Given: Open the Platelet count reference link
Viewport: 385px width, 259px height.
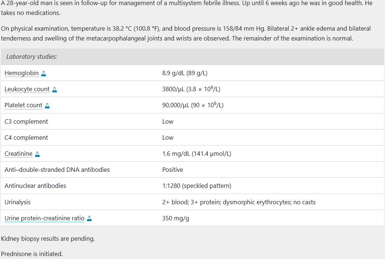Looking at the screenshot, I should point(23,105).
